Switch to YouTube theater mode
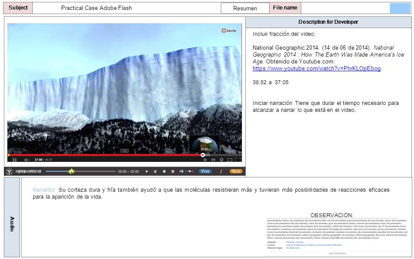 tap(230, 160)
